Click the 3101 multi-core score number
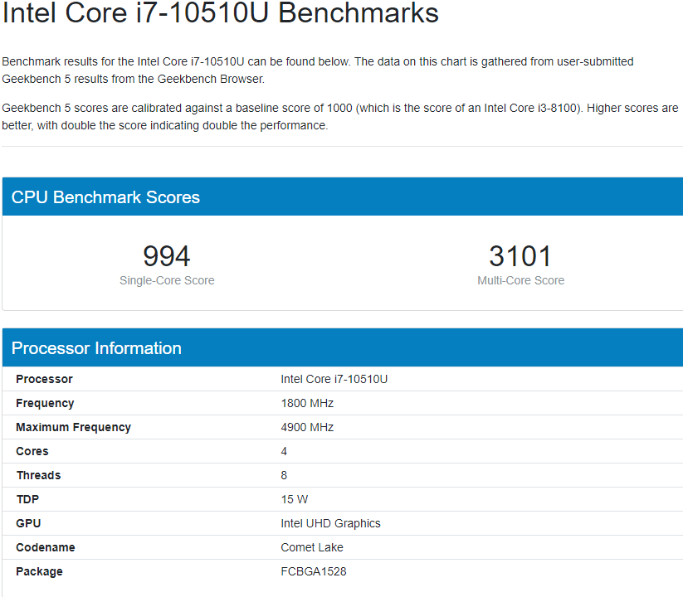 pos(520,256)
